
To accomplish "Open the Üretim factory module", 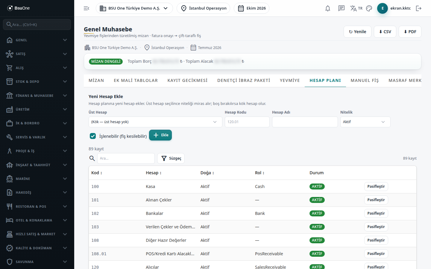I will click(37, 109).
